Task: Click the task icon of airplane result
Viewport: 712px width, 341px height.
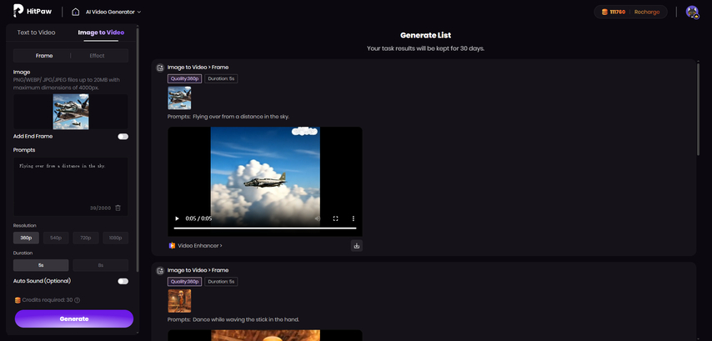Action: tap(160, 68)
